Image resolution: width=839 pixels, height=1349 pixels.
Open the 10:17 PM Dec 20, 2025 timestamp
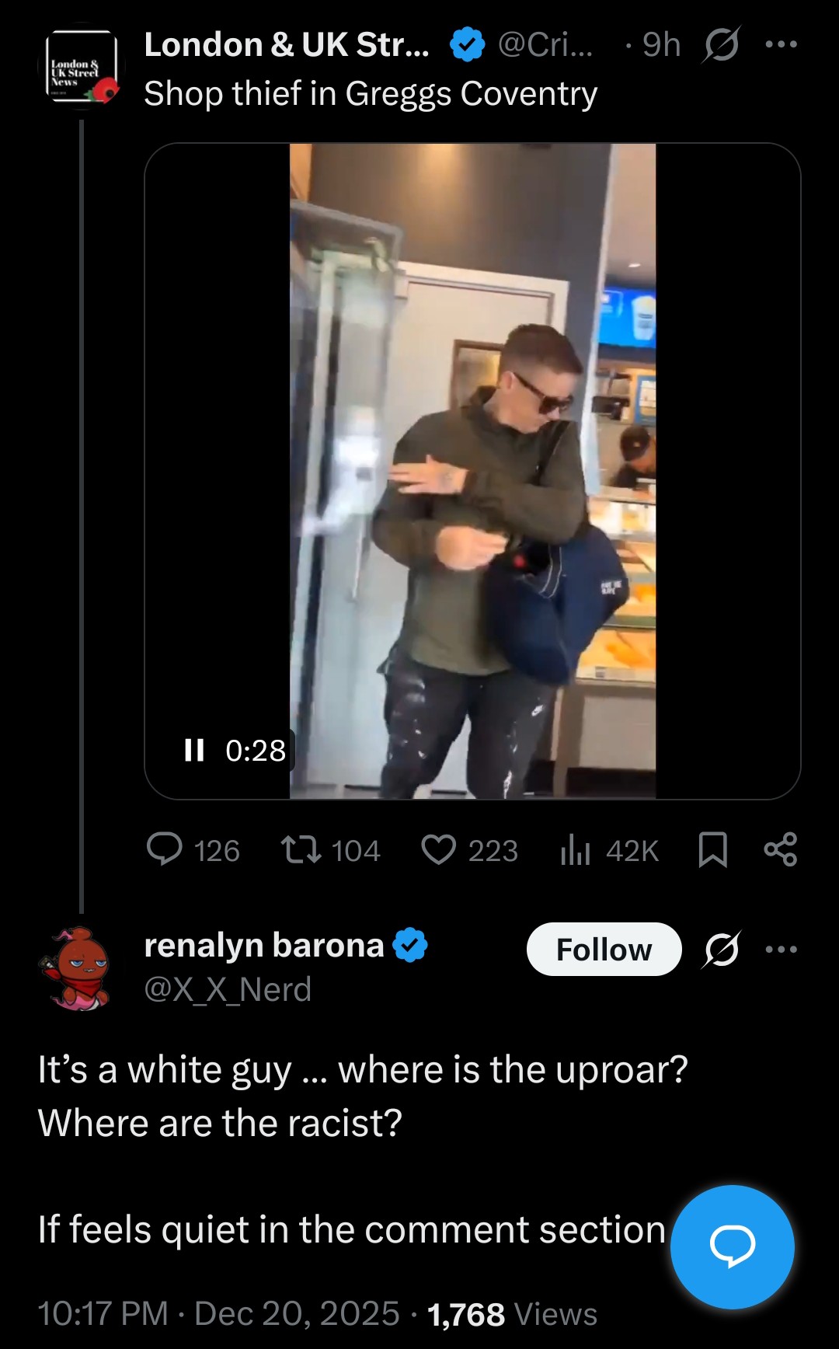218,1313
